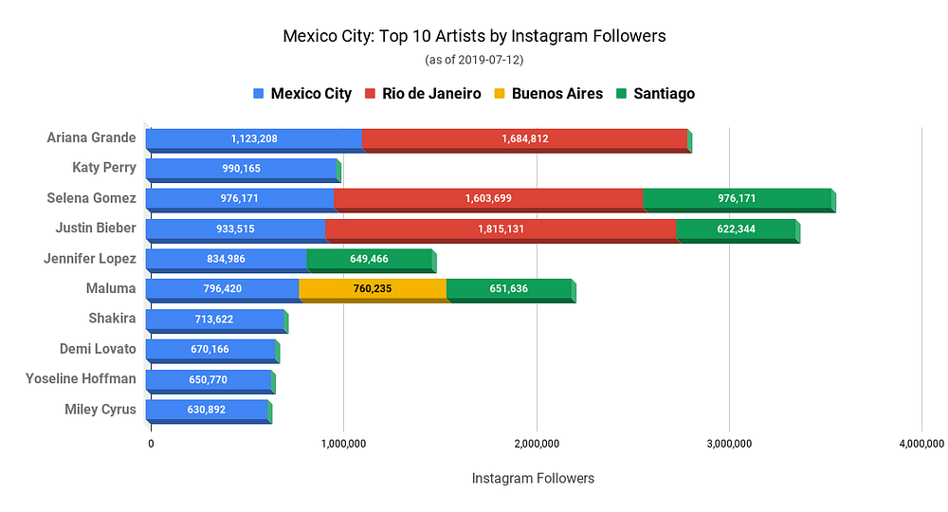Click Ariana Grande's blue bar 1,123,208

coord(254,139)
